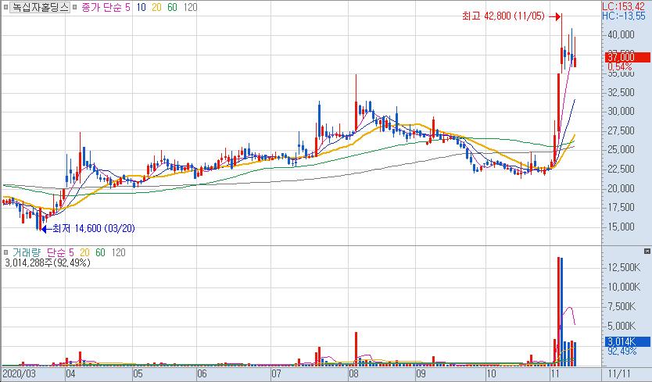This screenshot has height=382, width=652.
Task: Click the 08 month label on date axis
Action: click(x=353, y=373)
